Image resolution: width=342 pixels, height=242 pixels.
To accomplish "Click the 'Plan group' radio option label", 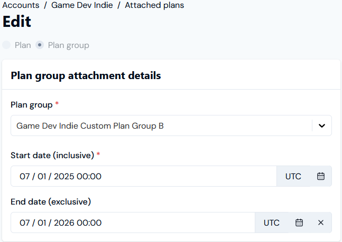I will [x=69, y=45].
